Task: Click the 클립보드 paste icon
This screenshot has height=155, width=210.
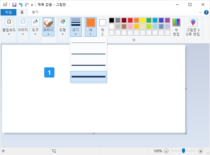Action: click(9, 22)
